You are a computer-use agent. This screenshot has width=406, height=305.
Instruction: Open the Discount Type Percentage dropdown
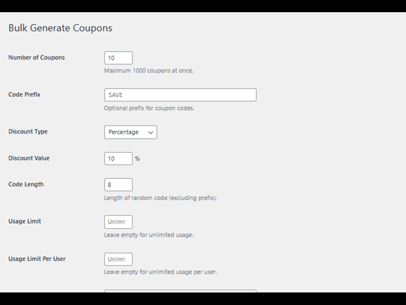coord(131,132)
